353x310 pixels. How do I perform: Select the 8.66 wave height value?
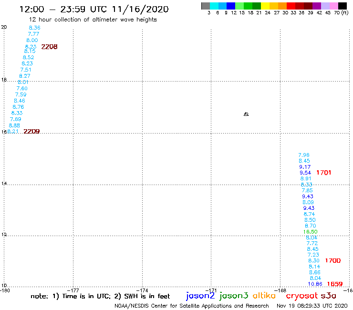[x=315, y=273]
